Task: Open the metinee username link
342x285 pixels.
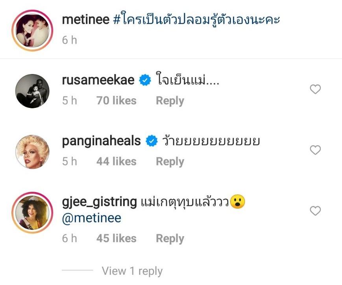Action: pyautogui.click(x=85, y=20)
